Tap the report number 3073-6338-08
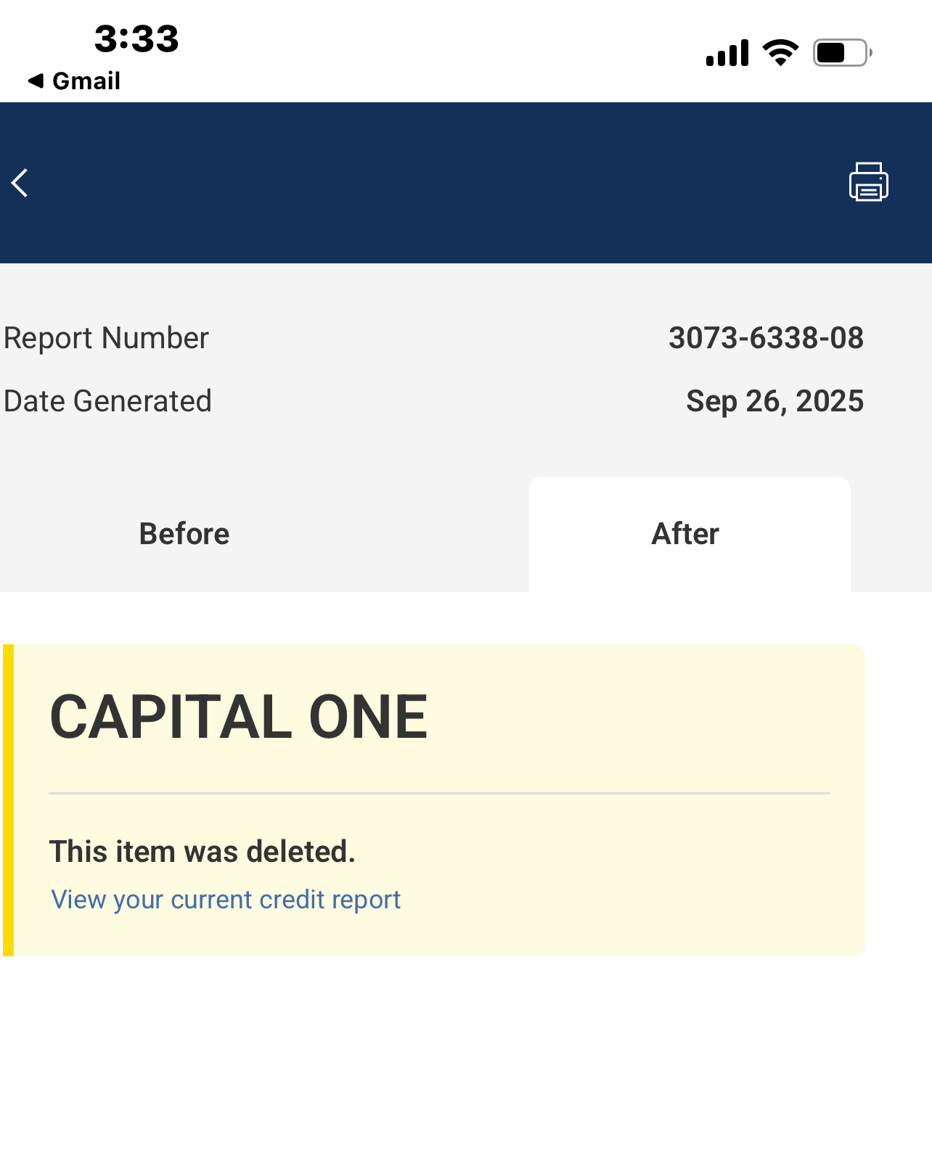The height and width of the screenshot is (1163, 932). click(766, 338)
